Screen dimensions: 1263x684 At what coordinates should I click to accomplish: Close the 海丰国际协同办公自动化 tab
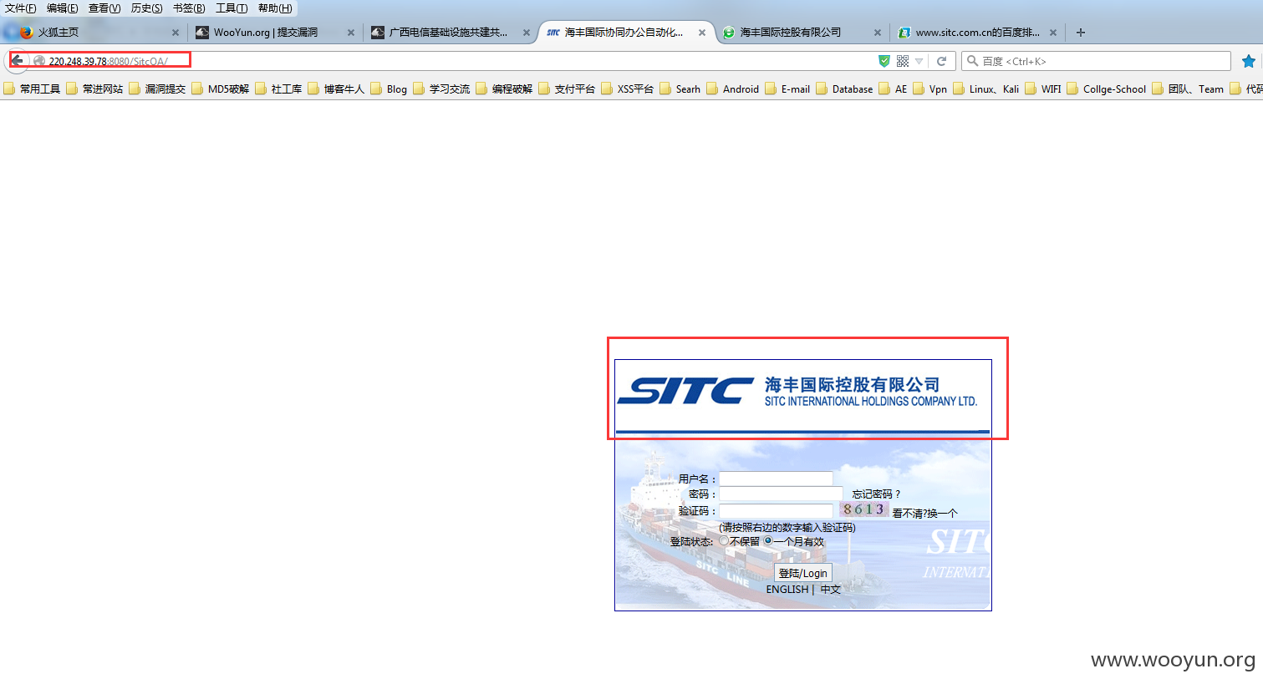point(702,33)
